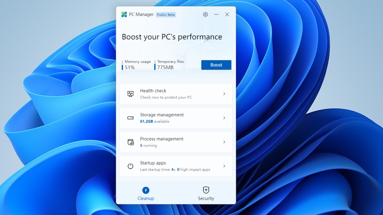
Task: Expand Health check with its chevron
Action: (x=224, y=94)
